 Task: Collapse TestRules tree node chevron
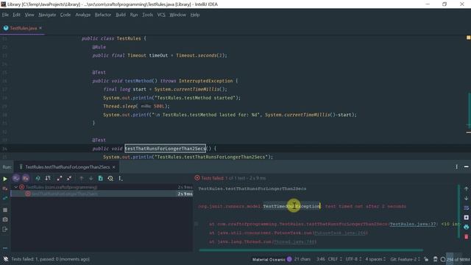pos(16,187)
